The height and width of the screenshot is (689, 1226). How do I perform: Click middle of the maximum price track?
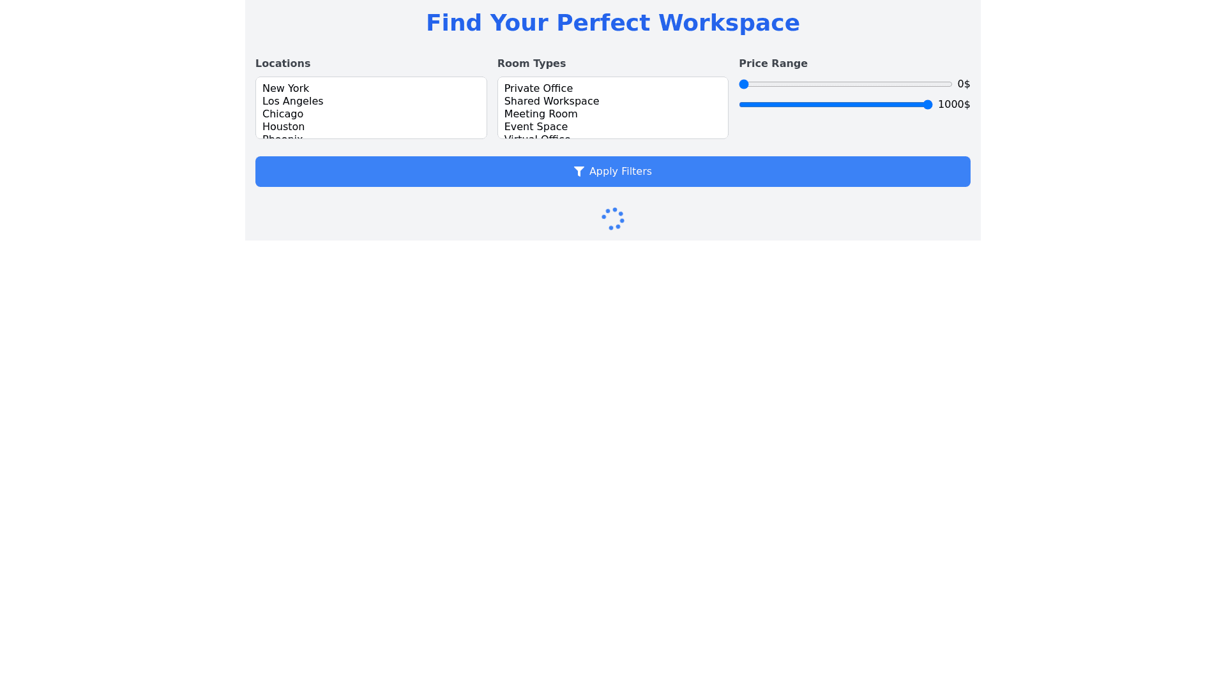pyautogui.click(x=835, y=105)
